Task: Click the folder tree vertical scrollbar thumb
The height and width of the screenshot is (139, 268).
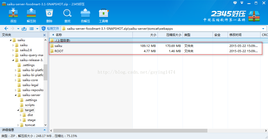Action: click(46, 72)
